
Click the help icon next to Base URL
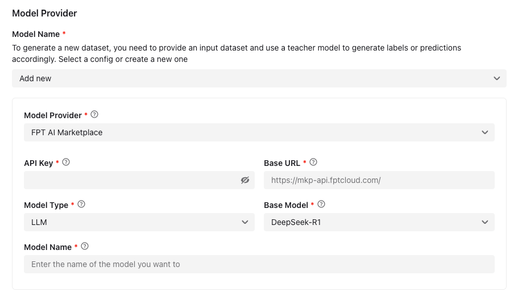[x=313, y=162]
